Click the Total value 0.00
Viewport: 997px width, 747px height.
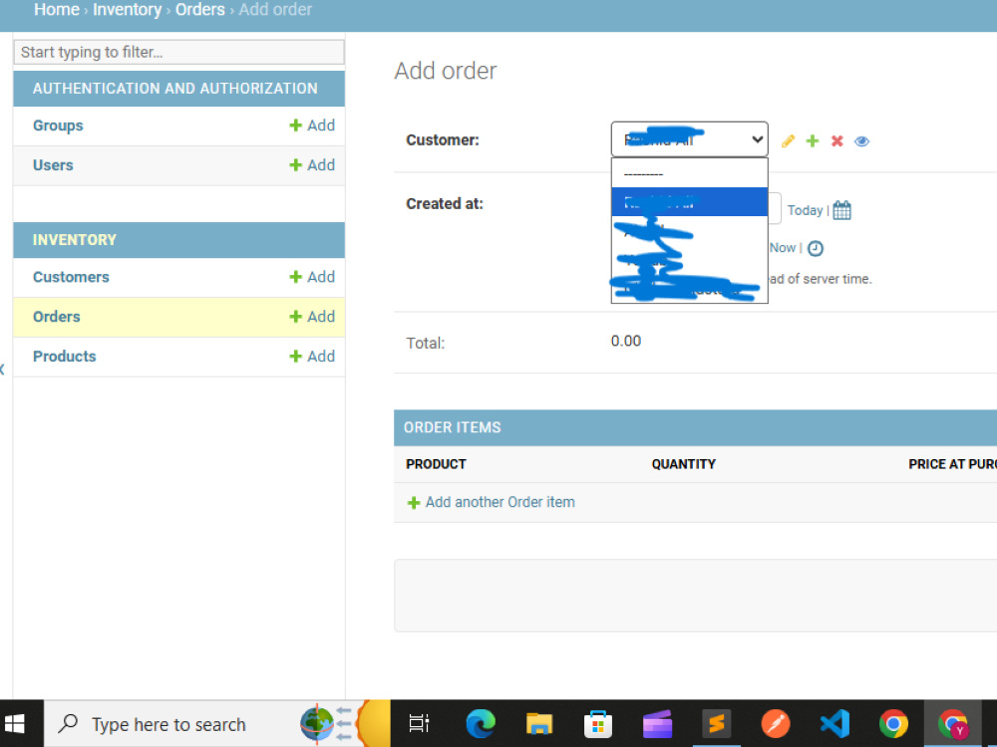(626, 341)
